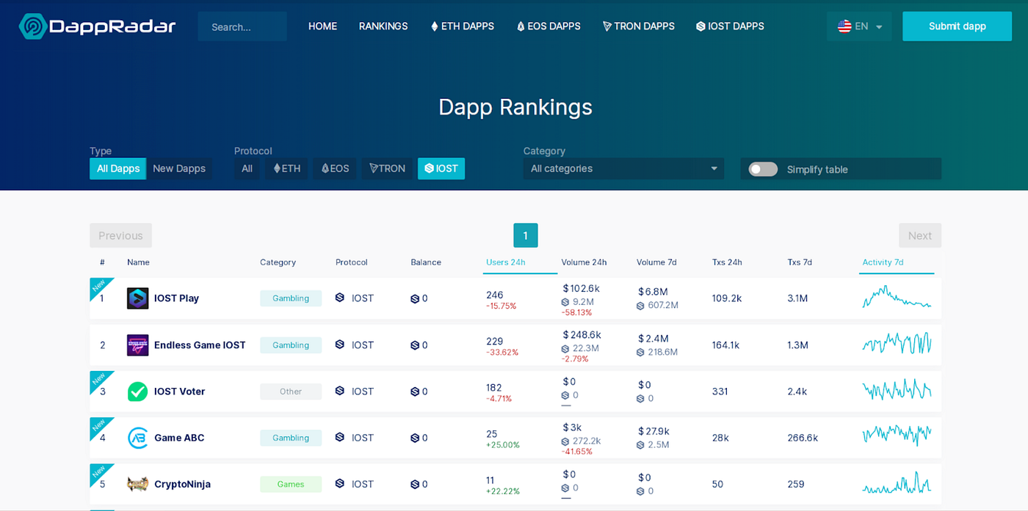Screen dimensions: 1028x511
Task: Click the Games tag for CryptoNinja
Action: [291, 484]
